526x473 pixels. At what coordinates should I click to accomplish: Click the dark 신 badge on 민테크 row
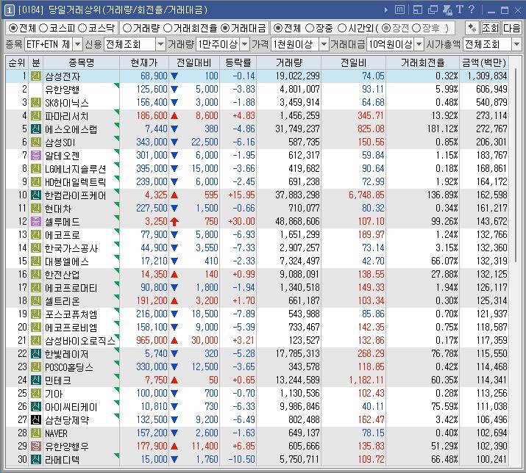tap(36, 380)
